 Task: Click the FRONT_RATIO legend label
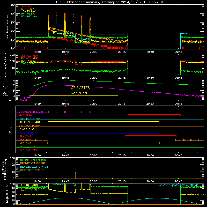pos(29,185)
